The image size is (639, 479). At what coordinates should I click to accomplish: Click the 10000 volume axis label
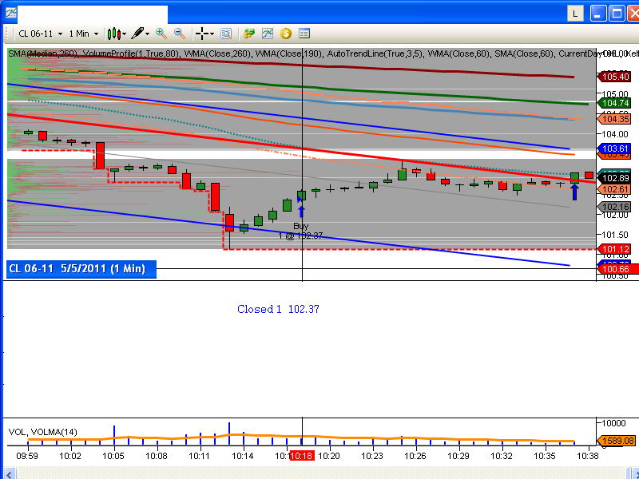pos(613,423)
